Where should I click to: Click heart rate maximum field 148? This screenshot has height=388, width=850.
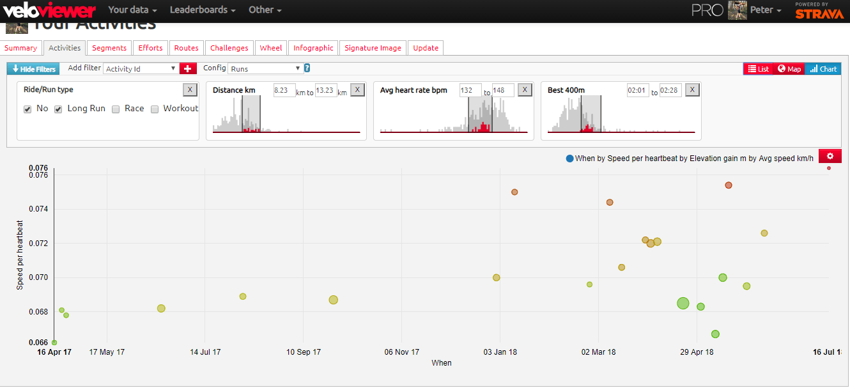coord(503,90)
